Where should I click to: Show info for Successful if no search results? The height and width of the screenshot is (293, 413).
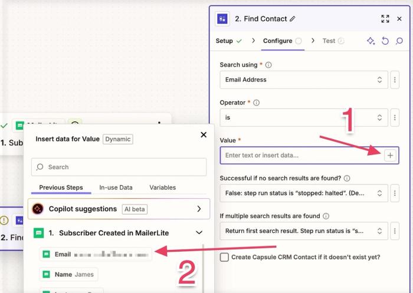tap(347, 178)
